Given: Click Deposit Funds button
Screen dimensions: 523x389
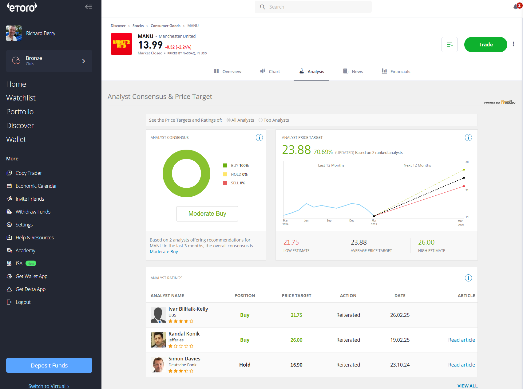Looking at the screenshot, I should [x=49, y=365].
